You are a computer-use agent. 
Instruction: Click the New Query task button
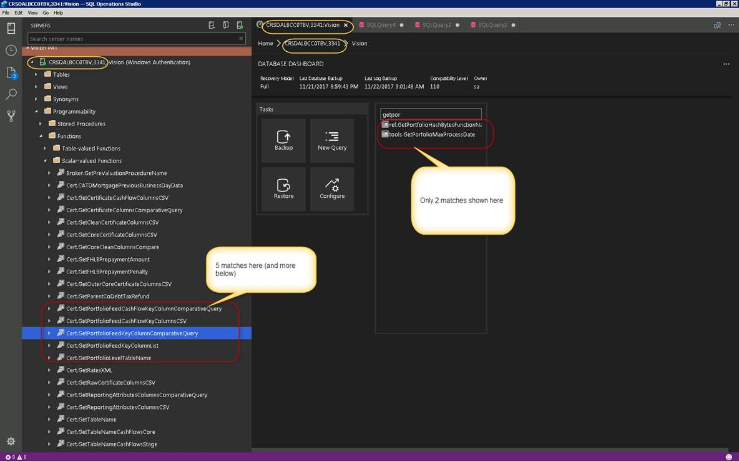331,140
